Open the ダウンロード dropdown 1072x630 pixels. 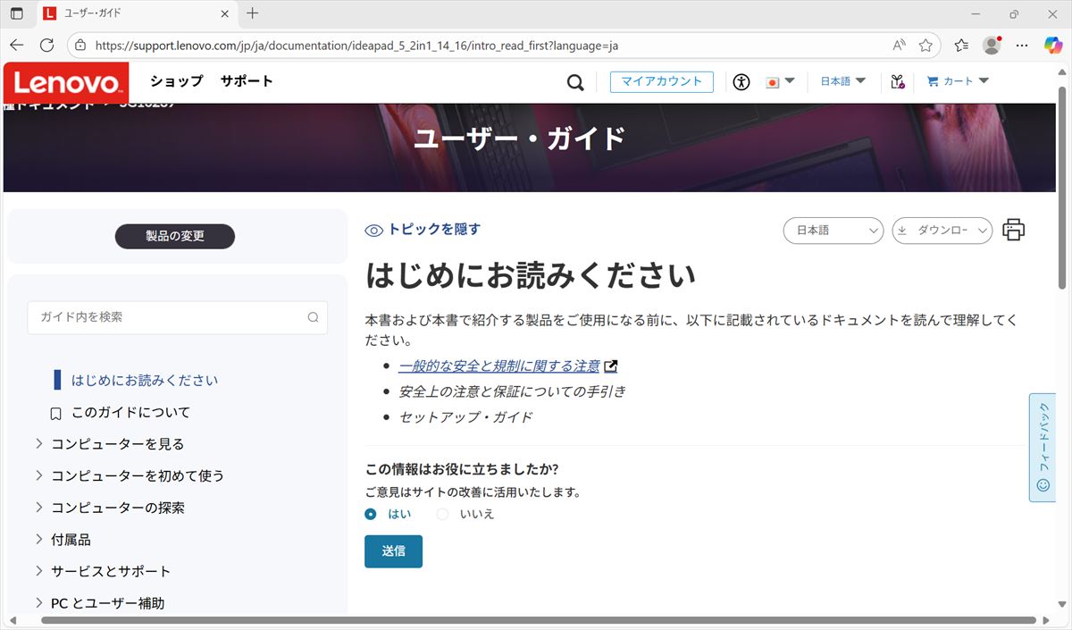(x=942, y=231)
